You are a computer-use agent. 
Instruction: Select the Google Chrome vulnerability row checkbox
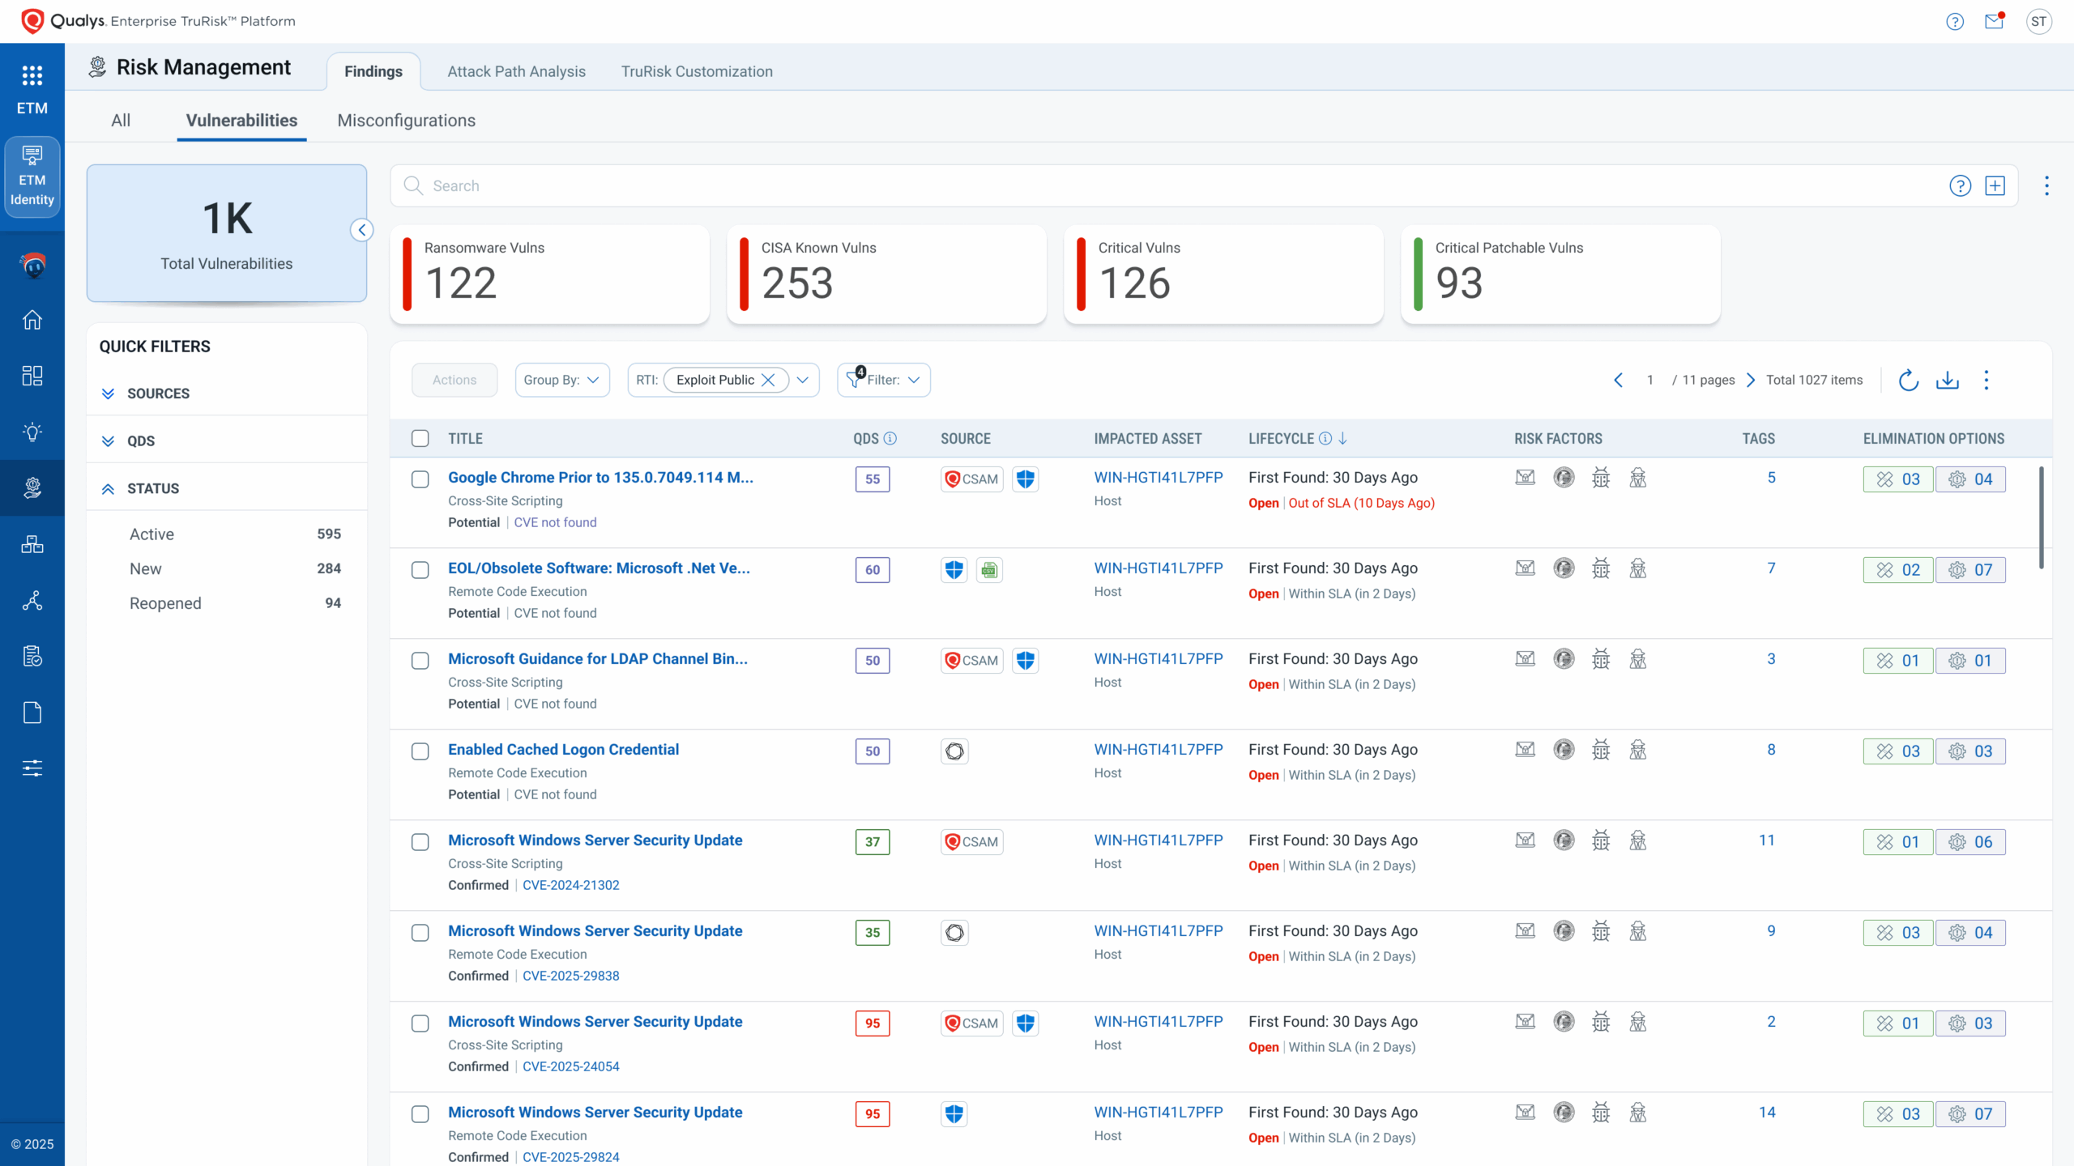point(420,479)
